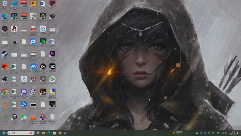Open Task View from the taskbar
Screen dimensions: 241x136
pyautogui.click(x=38, y=133)
